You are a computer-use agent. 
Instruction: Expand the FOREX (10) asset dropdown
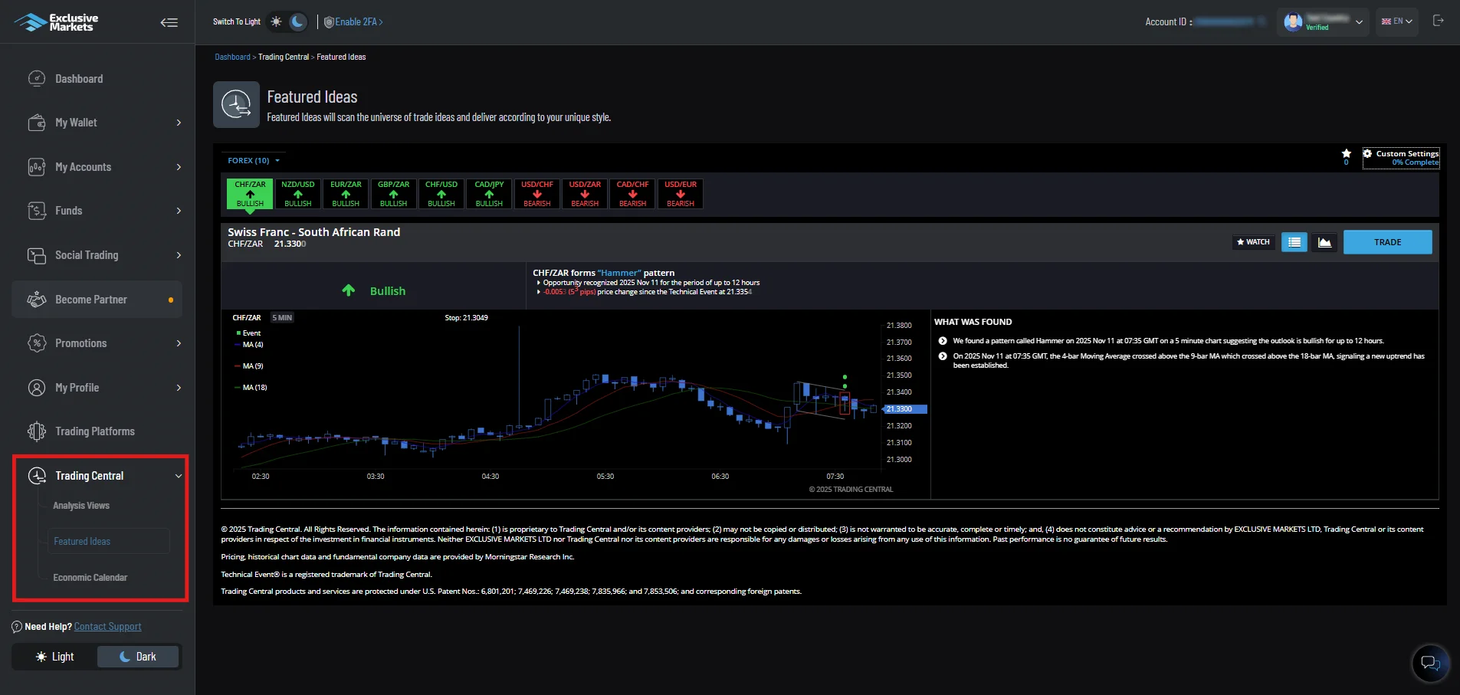(x=252, y=160)
